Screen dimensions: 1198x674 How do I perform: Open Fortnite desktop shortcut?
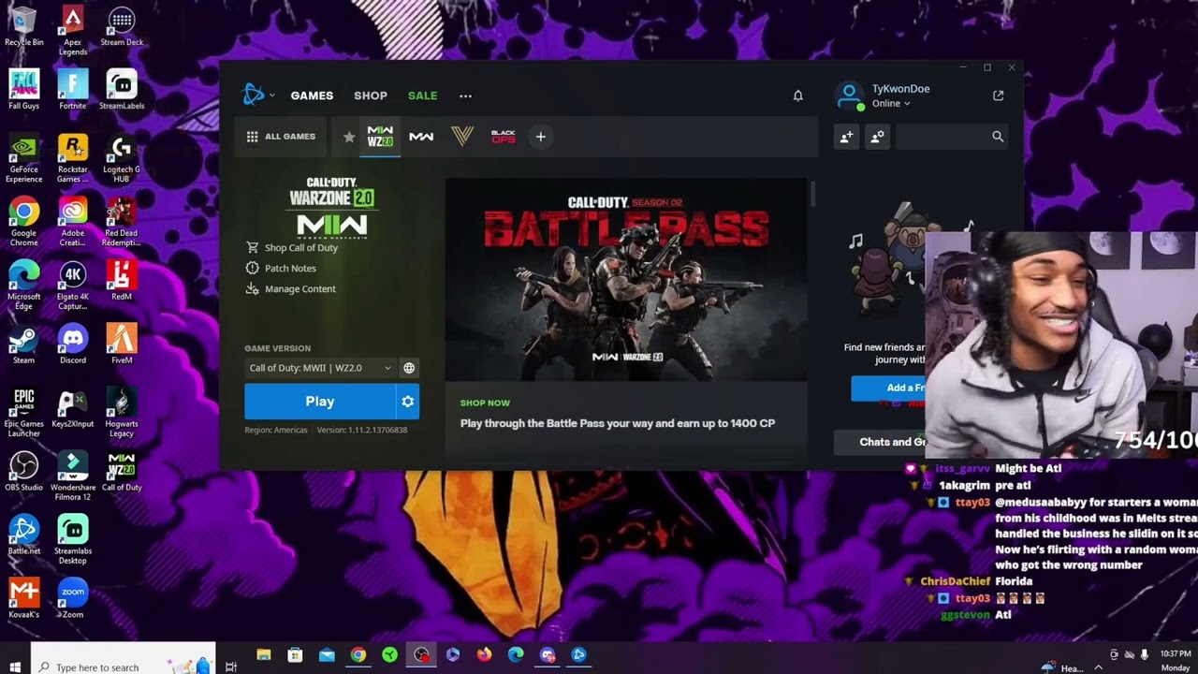pyautogui.click(x=73, y=90)
